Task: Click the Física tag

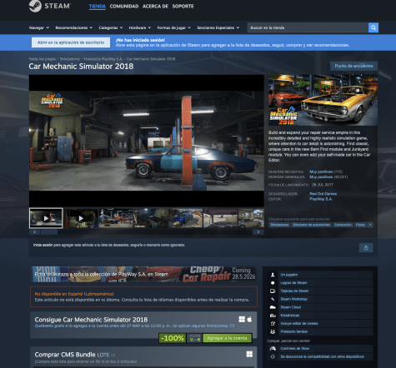Action: coord(360,225)
